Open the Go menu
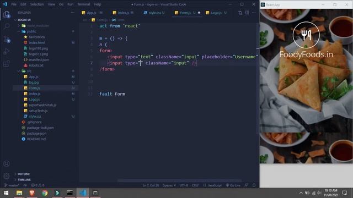This screenshot has width=353, height=198. (x=61, y=4)
